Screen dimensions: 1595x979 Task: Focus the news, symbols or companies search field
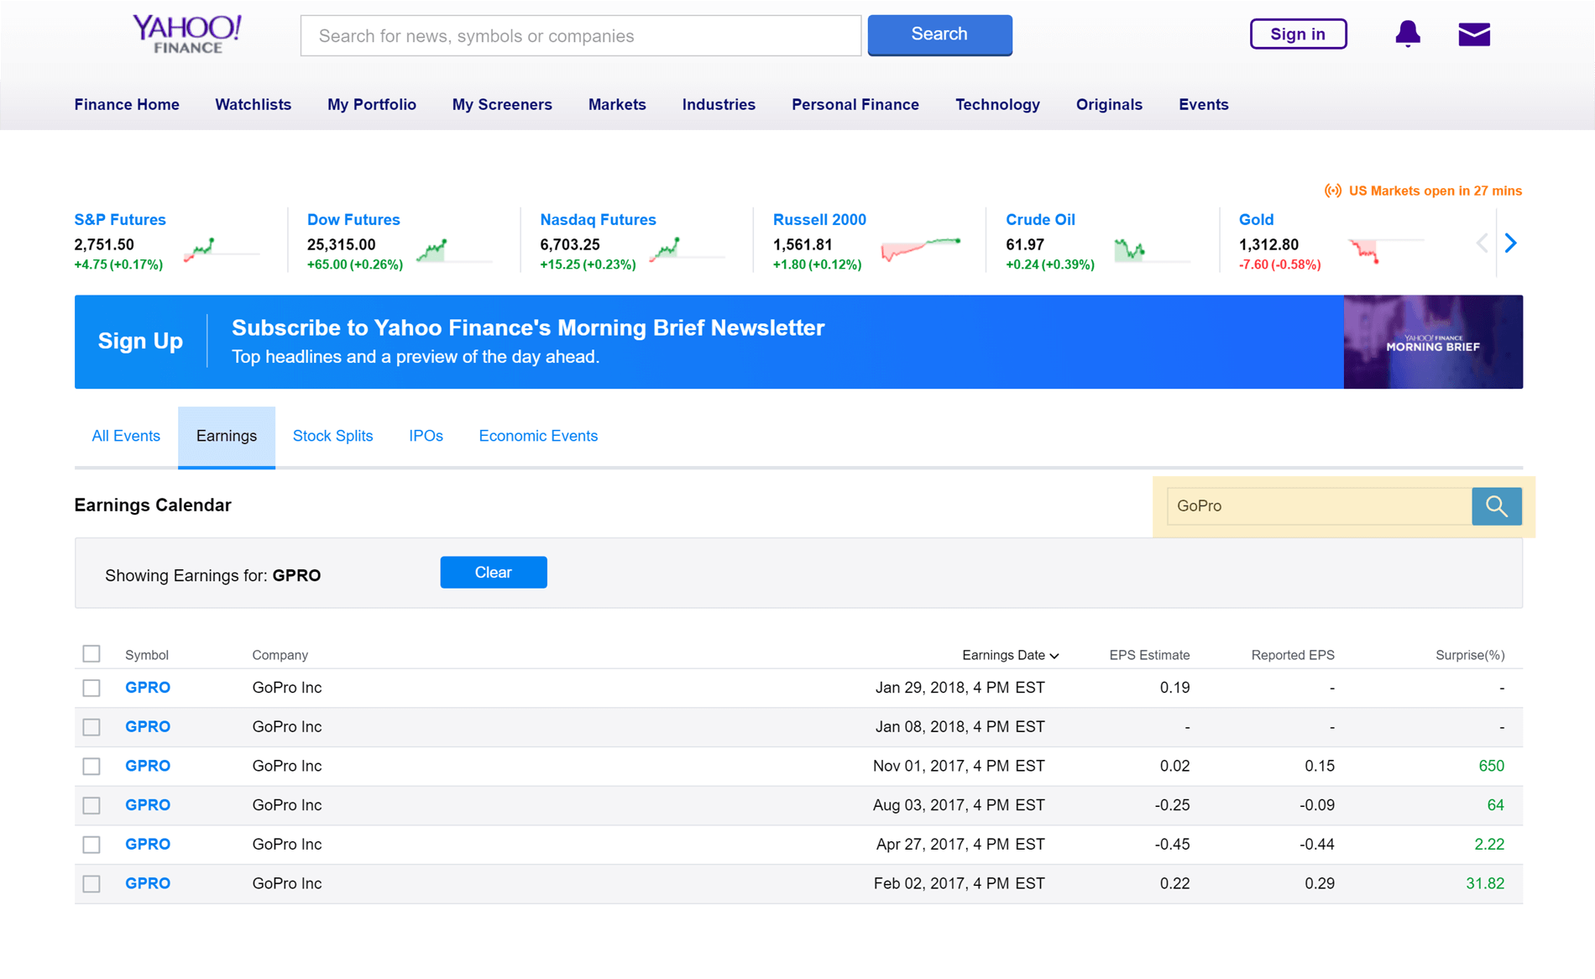pos(581,35)
